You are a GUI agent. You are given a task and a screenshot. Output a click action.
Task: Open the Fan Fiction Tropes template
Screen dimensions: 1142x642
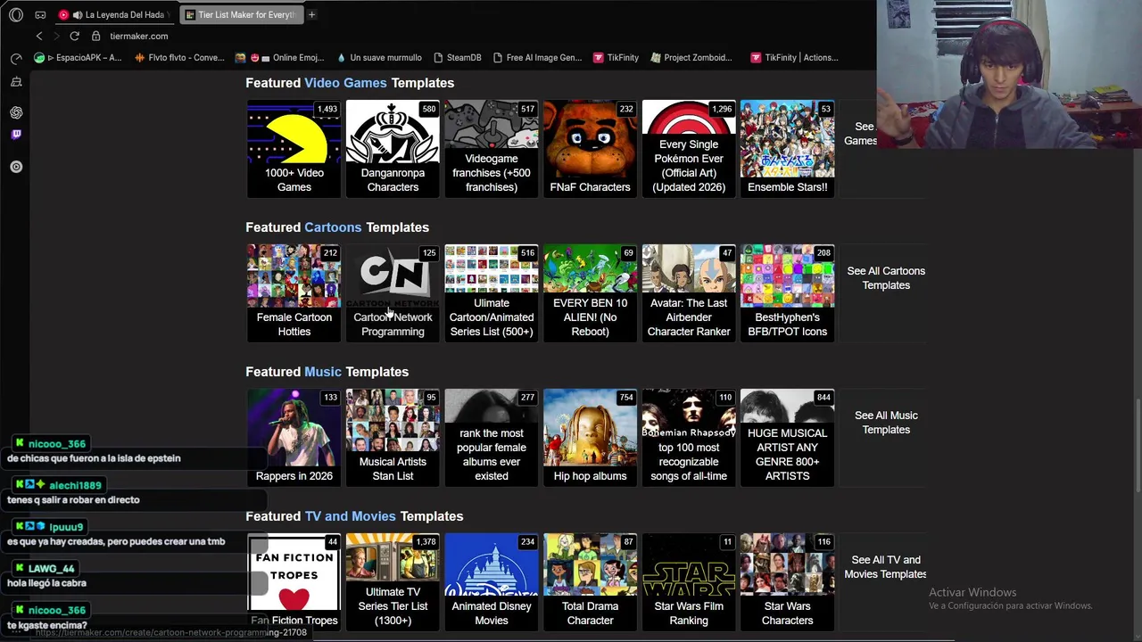pyautogui.click(x=294, y=582)
